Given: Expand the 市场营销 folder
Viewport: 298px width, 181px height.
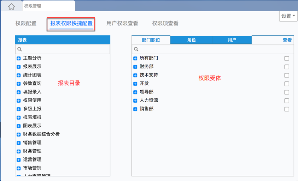Looking at the screenshot, I should click(x=19, y=168).
